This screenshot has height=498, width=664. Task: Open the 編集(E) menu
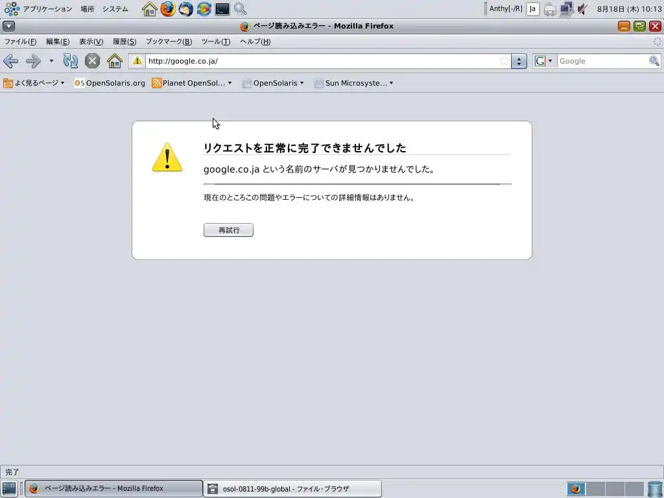(58, 41)
